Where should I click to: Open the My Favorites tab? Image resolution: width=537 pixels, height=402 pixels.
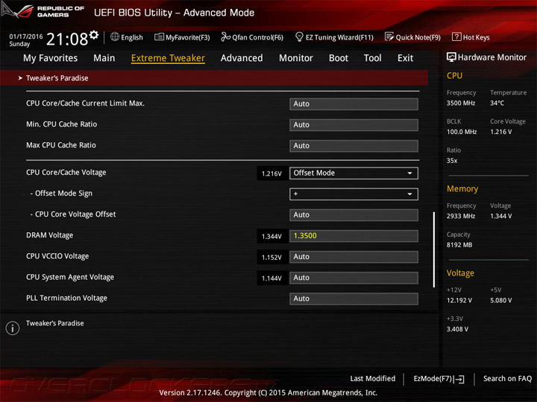pos(51,58)
